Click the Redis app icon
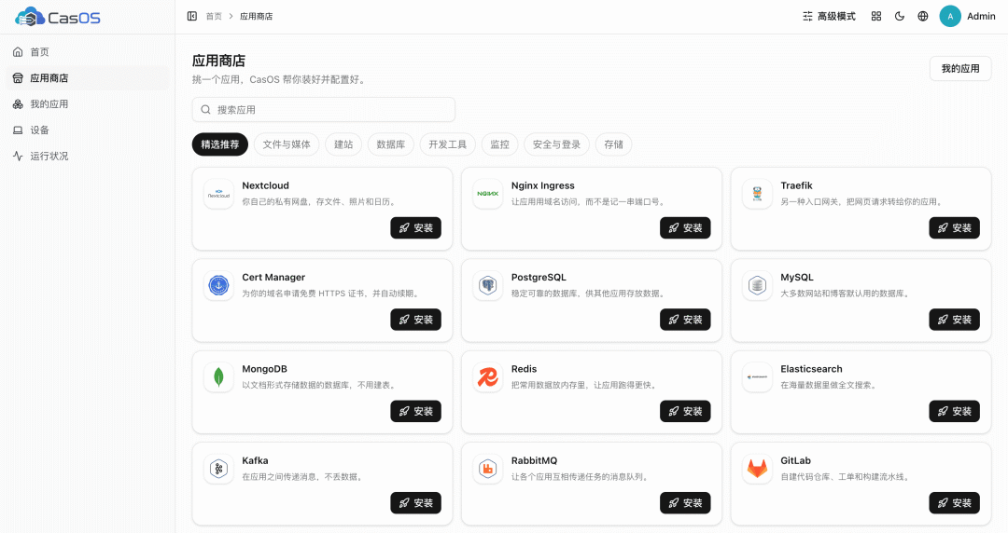Viewport: 1008px width, 533px height. (x=488, y=377)
